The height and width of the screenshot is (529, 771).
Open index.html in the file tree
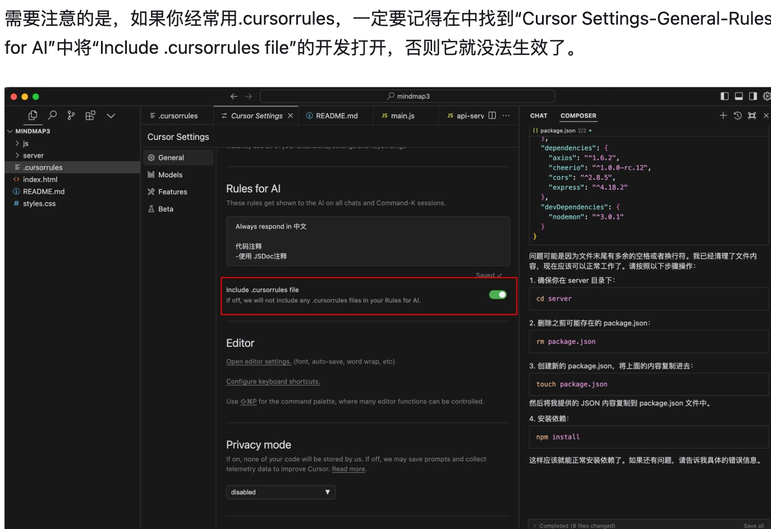40,179
